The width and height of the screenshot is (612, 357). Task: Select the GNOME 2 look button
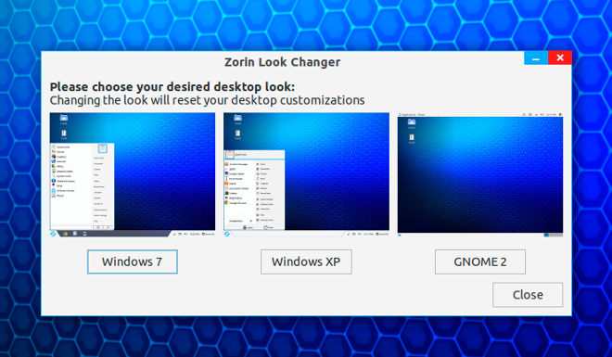click(x=480, y=261)
